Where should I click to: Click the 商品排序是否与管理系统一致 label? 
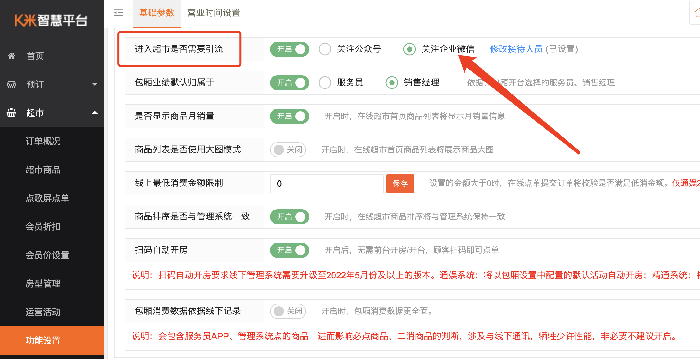coord(192,216)
